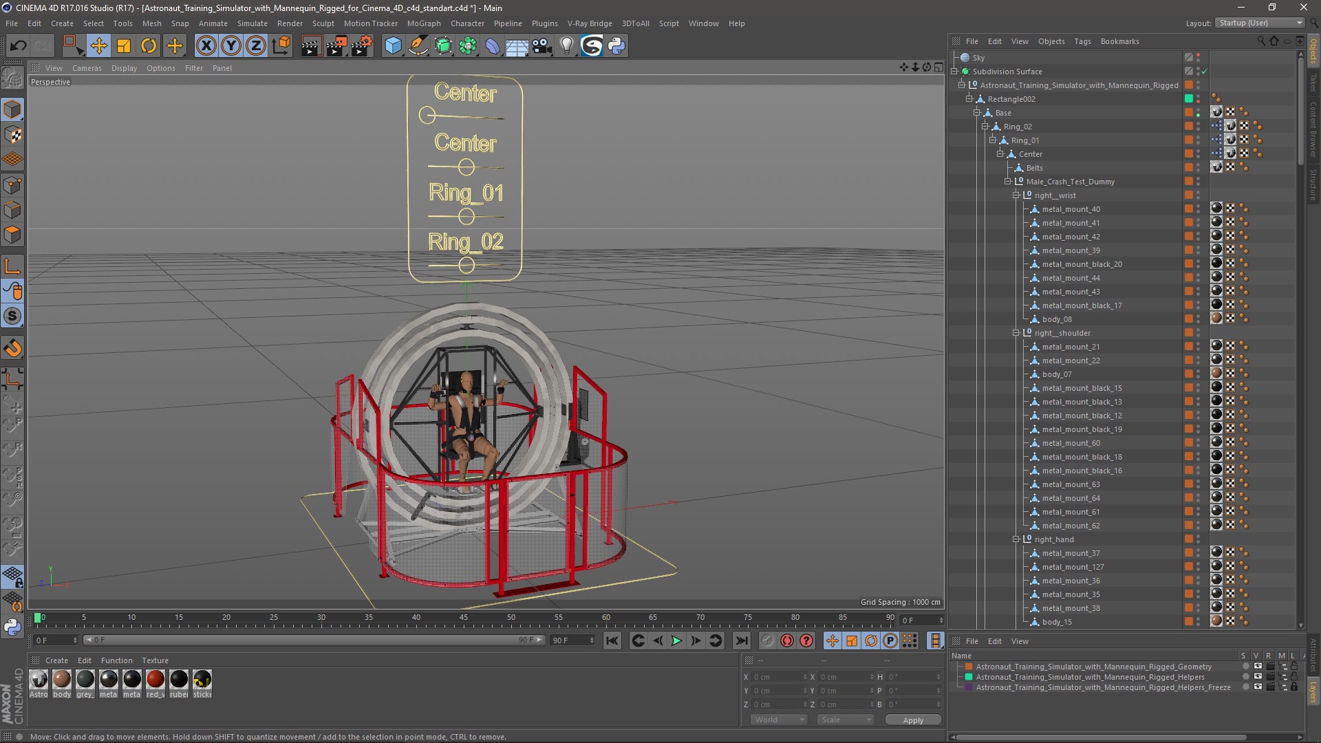
Task: Collapse Male_Crash_Test_Dummy hierarchy
Action: point(1008,182)
